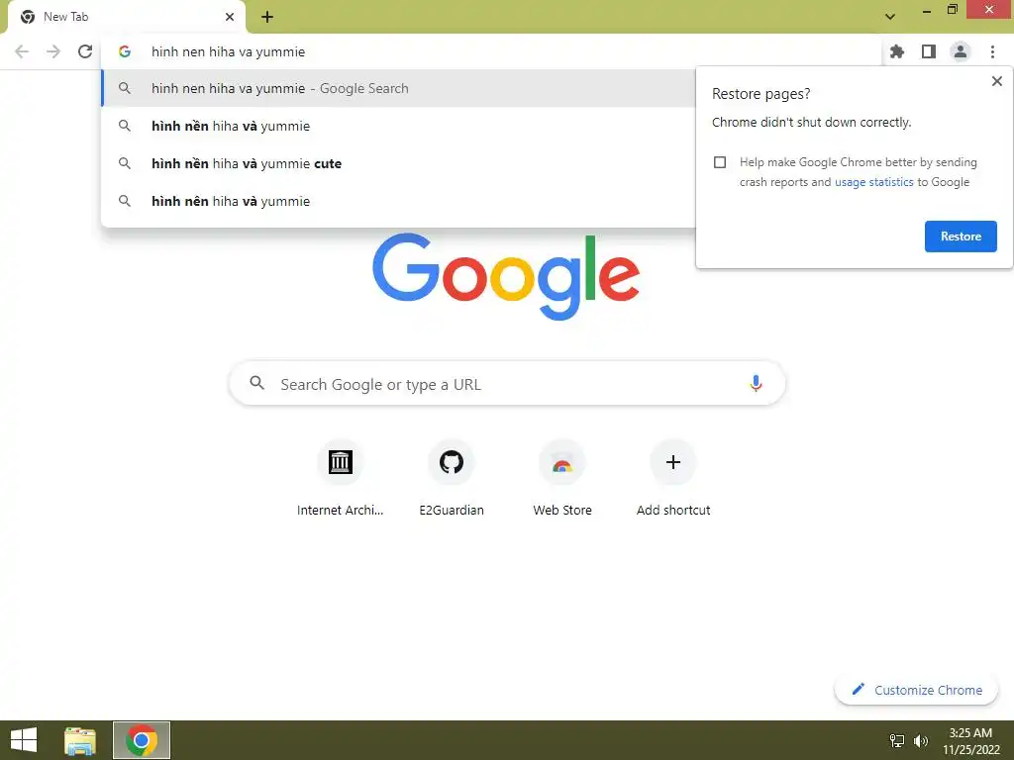Image resolution: width=1014 pixels, height=760 pixels.
Task: Click the Restore button
Action: point(961,237)
